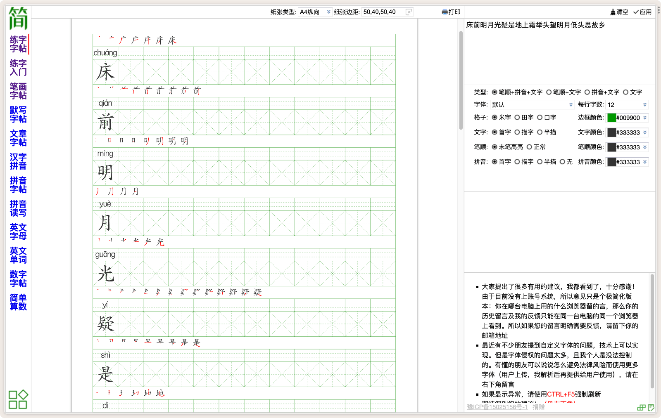Expand the 字体 默认 dropdown
Screen dimensions: 661x418
pos(532,105)
